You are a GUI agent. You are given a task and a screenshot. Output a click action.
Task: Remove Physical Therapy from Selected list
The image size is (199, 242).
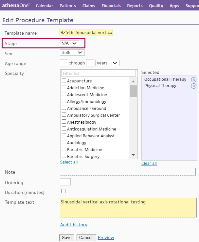[x=193, y=86]
